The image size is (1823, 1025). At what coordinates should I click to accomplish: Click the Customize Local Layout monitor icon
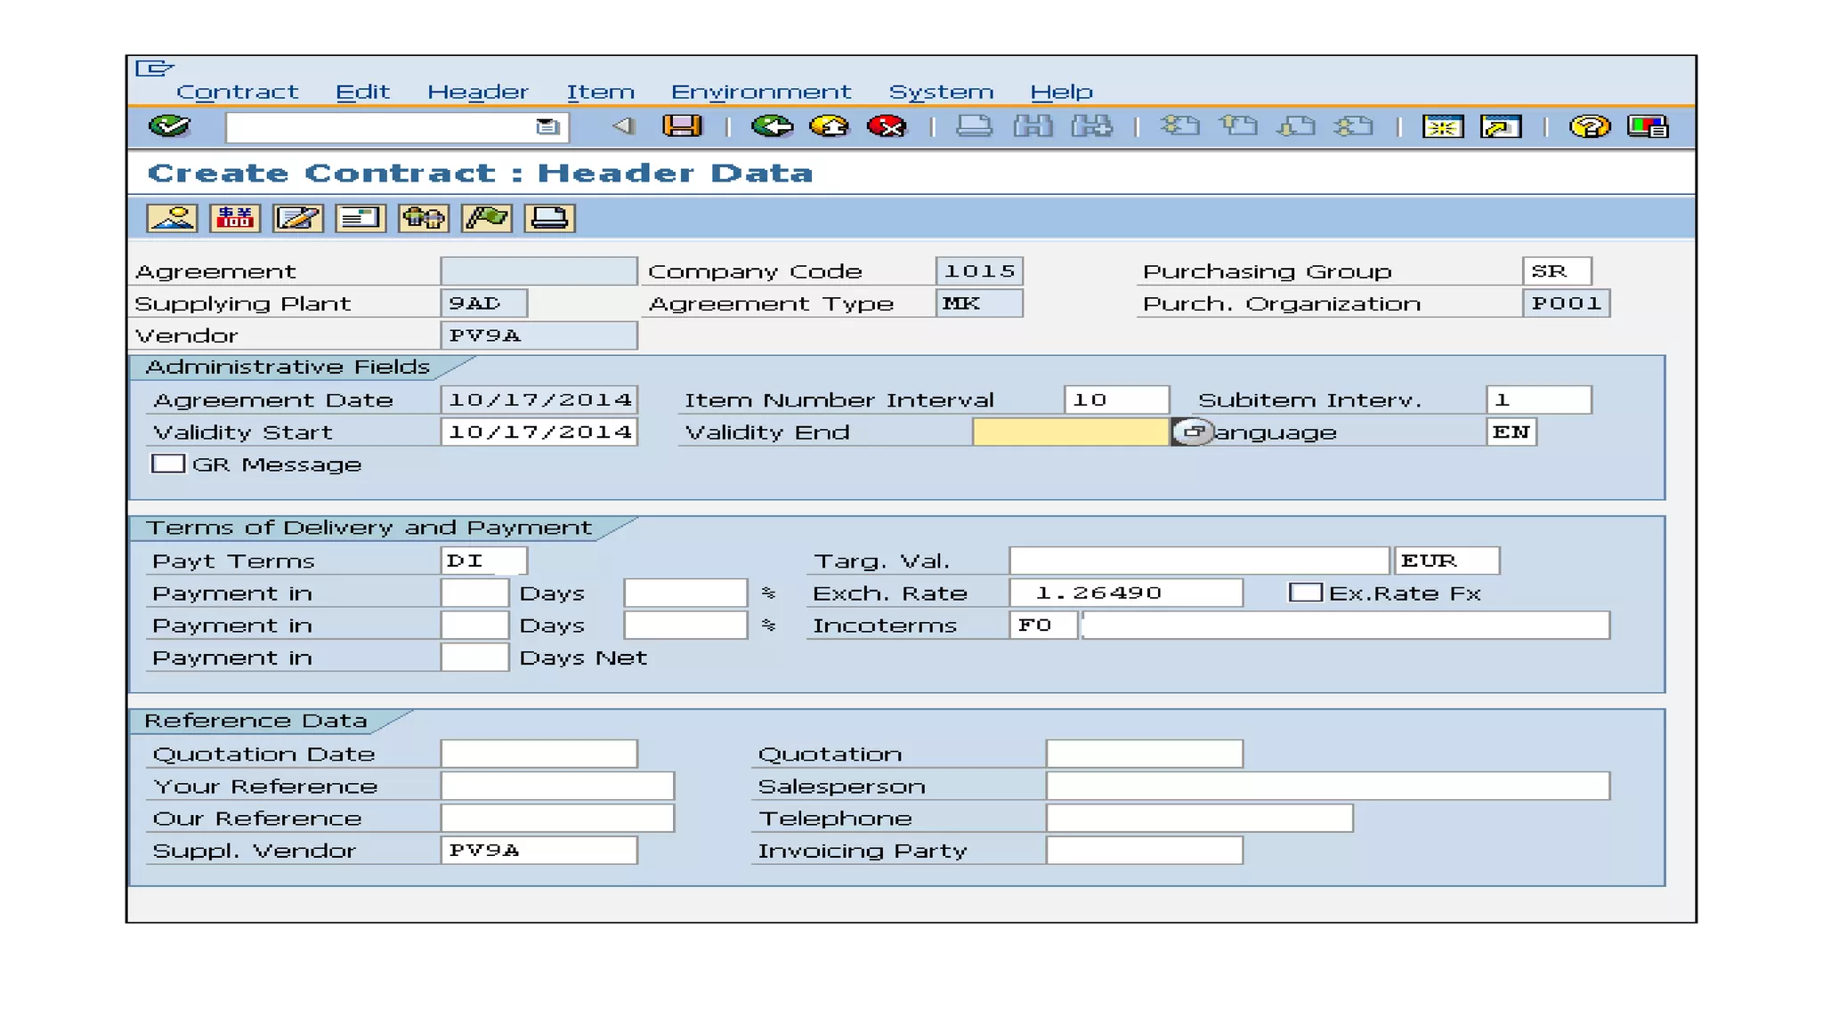[1647, 126]
